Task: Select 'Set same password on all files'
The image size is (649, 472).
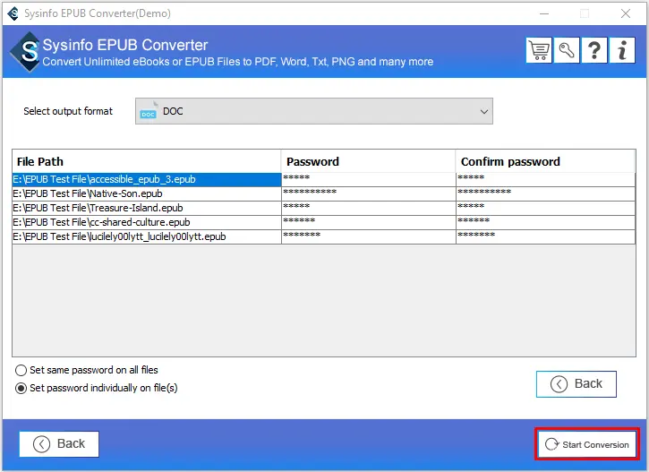Action: [x=21, y=370]
